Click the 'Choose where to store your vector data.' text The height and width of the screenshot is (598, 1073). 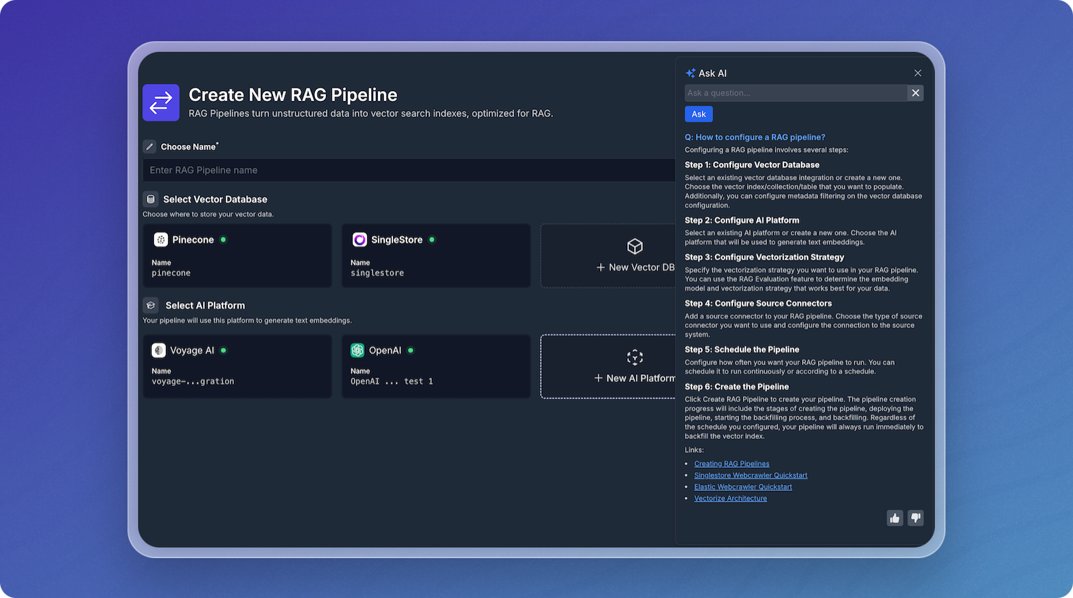[208, 214]
